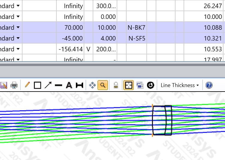Image resolution: width=225 pixels, height=160 pixels.
Task: Toggle the magnifier zoom tool
Action: 103,85
